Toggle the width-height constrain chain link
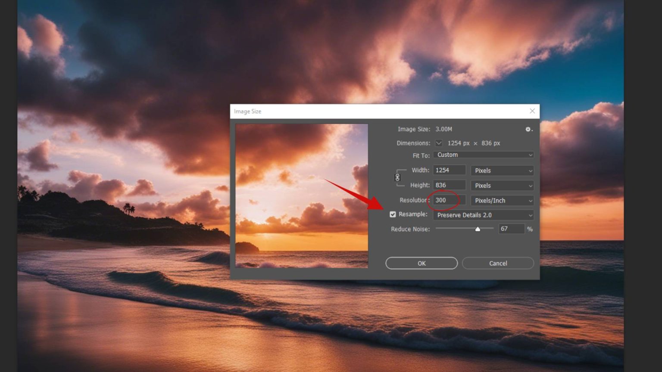The height and width of the screenshot is (372, 662). pos(397,177)
